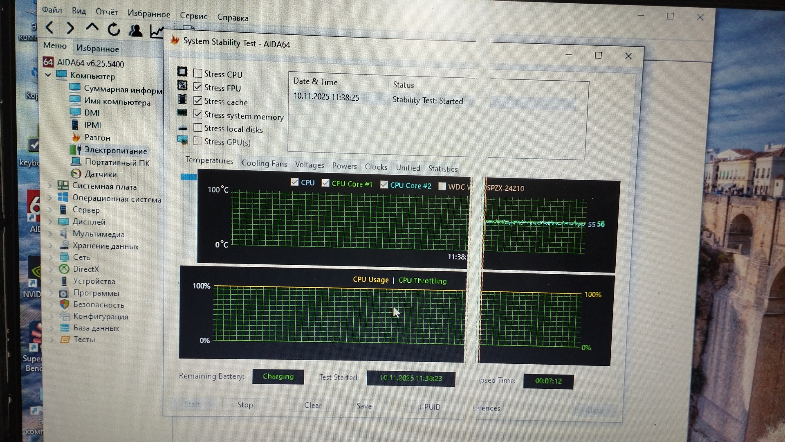Collapse the Компьютер tree node
This screenshot has width=785, height=442.
[x=48, y=75]
